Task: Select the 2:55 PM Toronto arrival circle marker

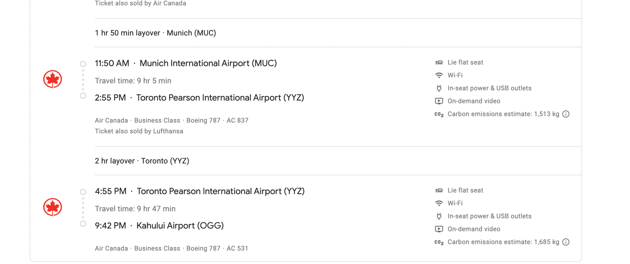Action: click(x=83, y=96)
